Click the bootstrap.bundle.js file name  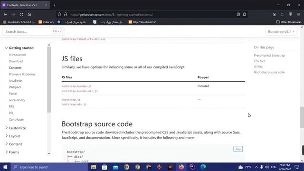(76, 86)
